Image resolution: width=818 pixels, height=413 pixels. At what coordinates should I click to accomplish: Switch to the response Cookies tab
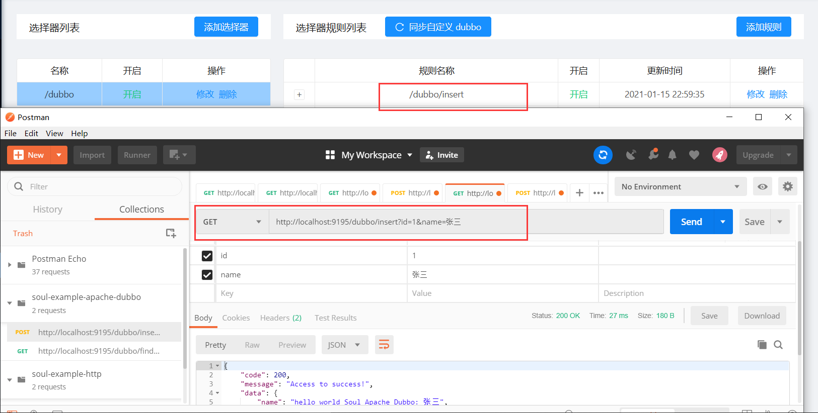coord(236,318)
